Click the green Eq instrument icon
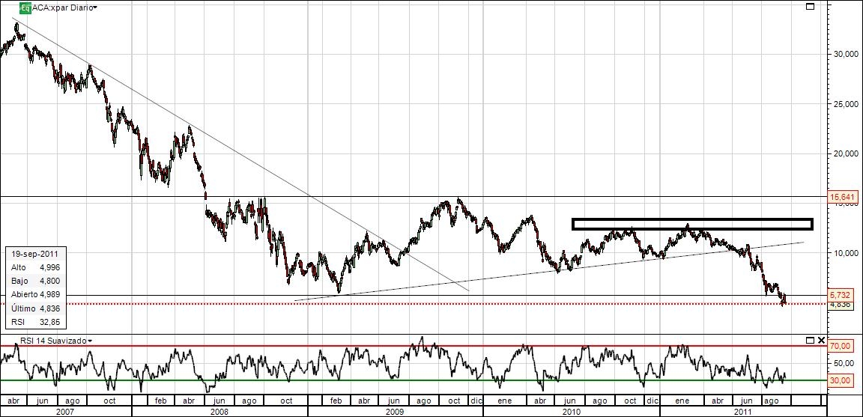 25,7
